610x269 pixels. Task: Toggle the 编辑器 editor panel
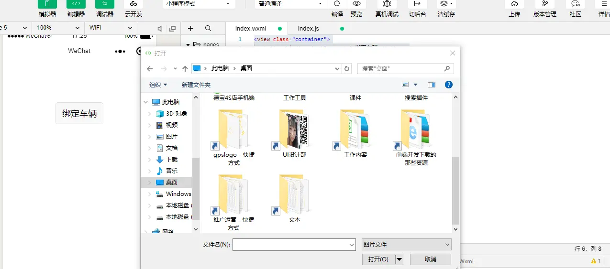(76, 4)
